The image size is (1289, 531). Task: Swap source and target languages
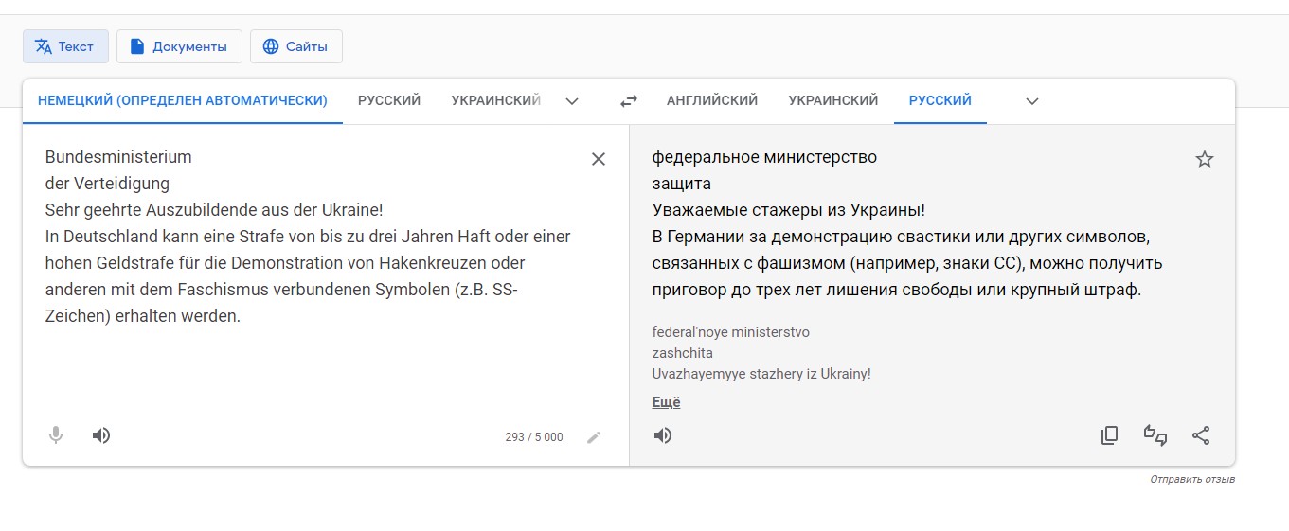(629, 101)
